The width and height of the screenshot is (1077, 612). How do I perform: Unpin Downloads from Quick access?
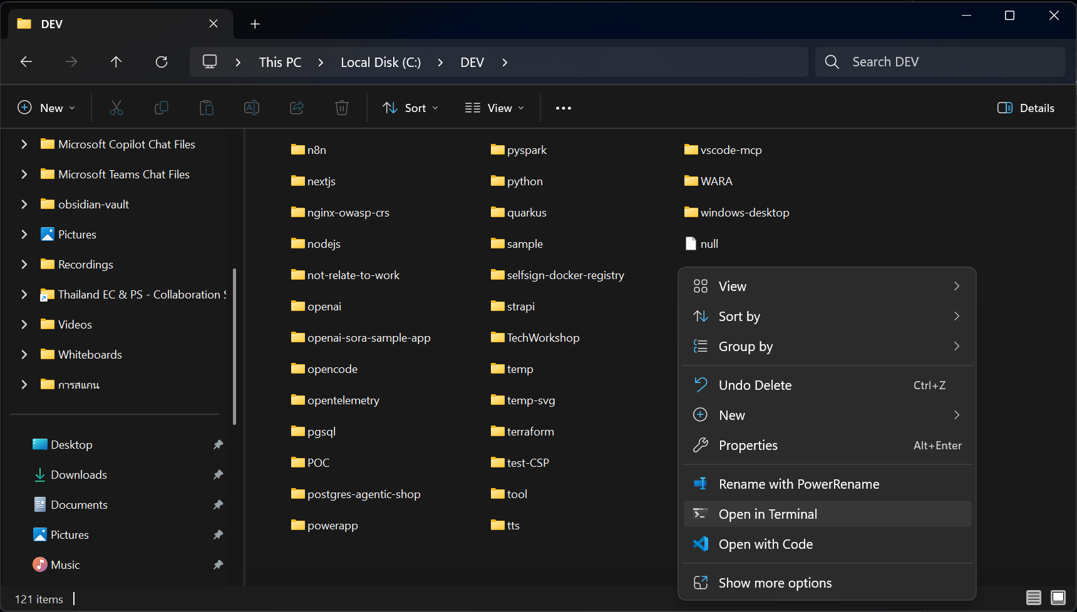(218, 474)
